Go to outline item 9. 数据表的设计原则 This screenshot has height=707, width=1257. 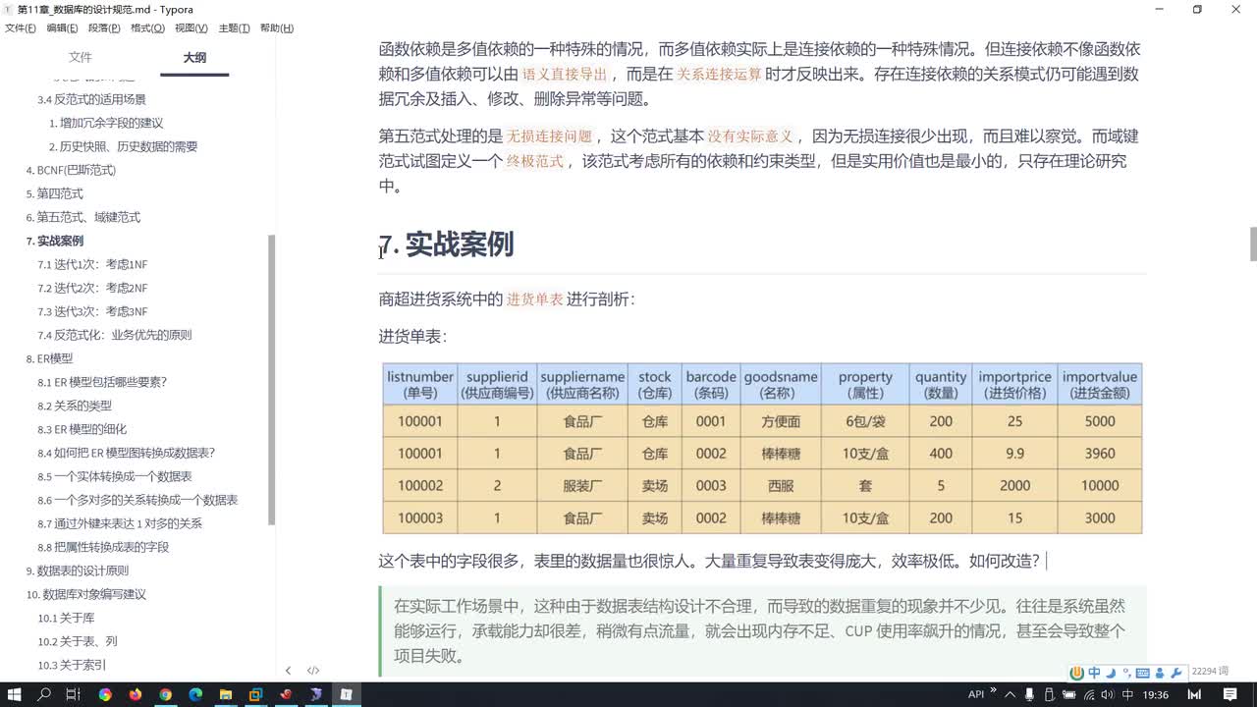pos(77,571)
